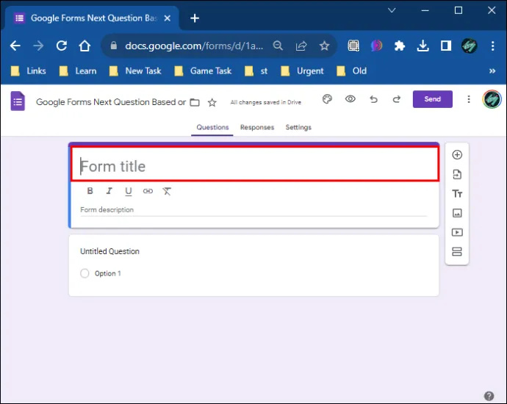The height and width of the screenshot is (404, 507).
Task: Open the tab search dropdown chevron
Action: (392, 10)
